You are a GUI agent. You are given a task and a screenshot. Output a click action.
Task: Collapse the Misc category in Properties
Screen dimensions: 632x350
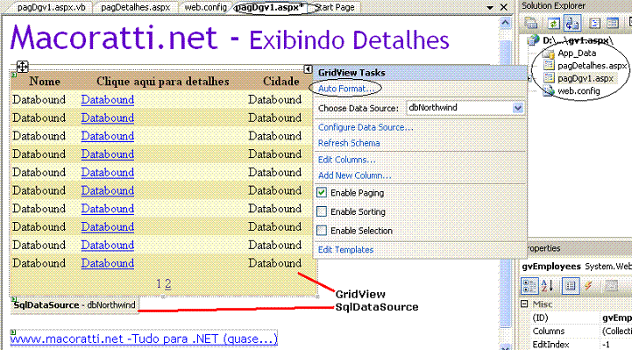tap(524, 304)
